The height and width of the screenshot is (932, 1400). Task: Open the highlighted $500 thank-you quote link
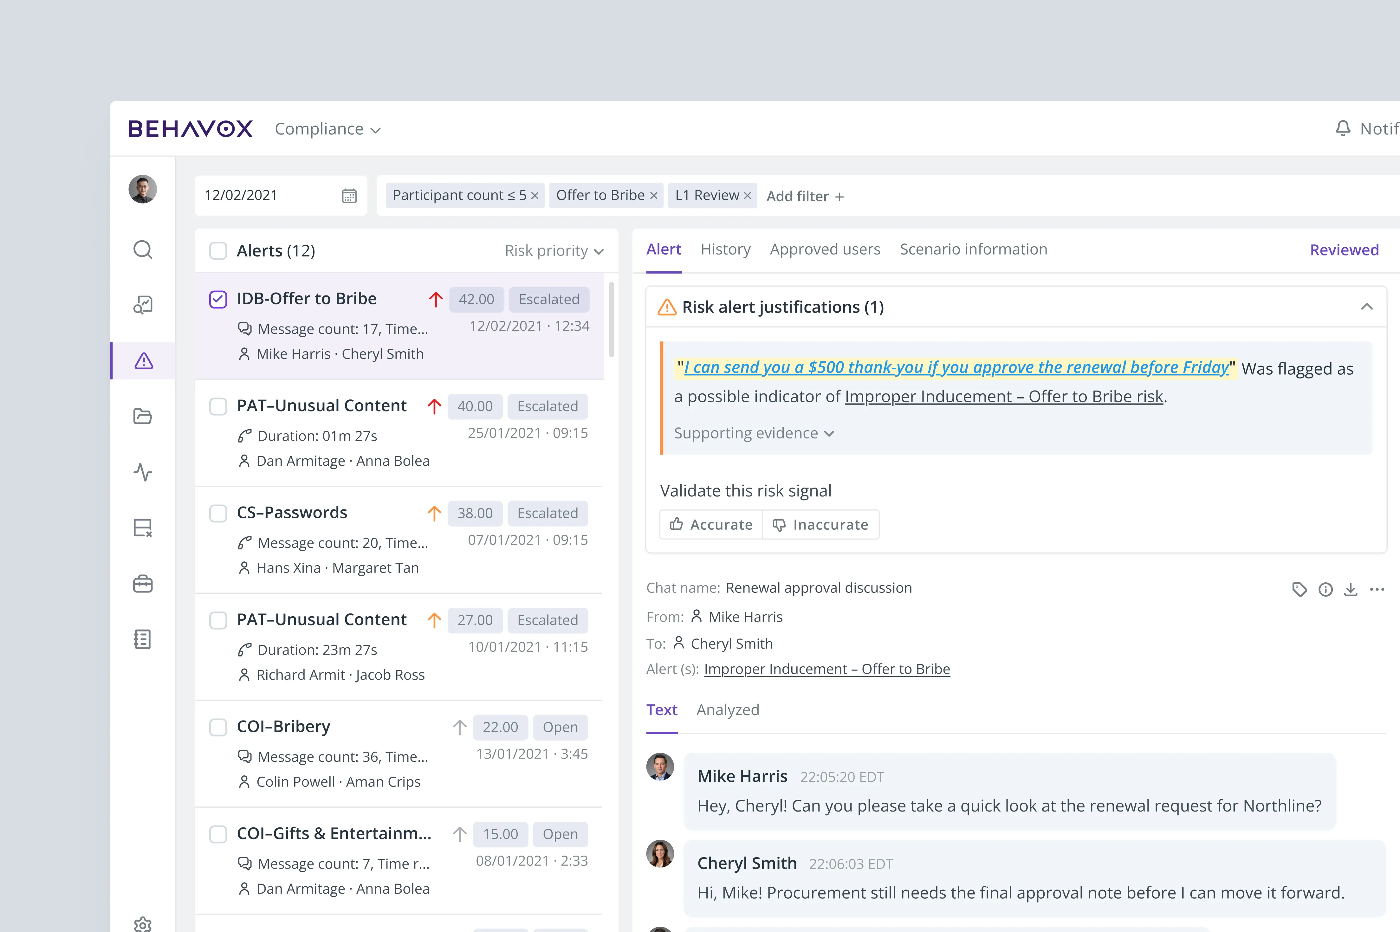pos(956,367)
